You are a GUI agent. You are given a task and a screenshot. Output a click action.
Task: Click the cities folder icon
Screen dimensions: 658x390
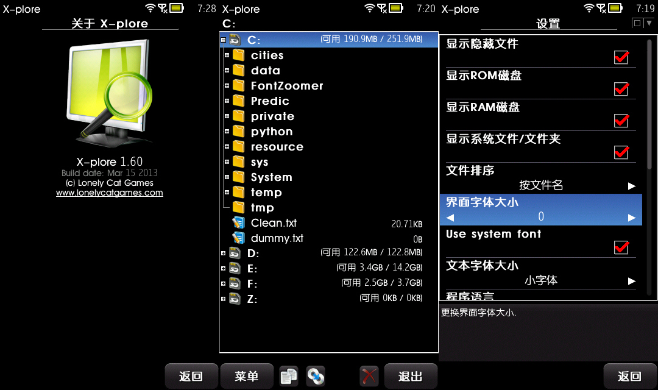[238, 55]
